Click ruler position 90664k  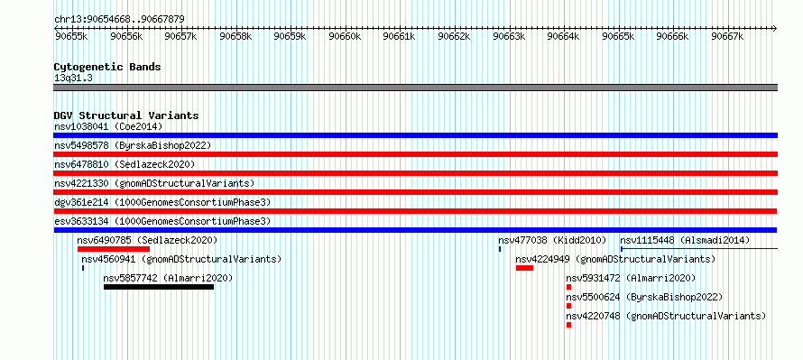point(563,36)
